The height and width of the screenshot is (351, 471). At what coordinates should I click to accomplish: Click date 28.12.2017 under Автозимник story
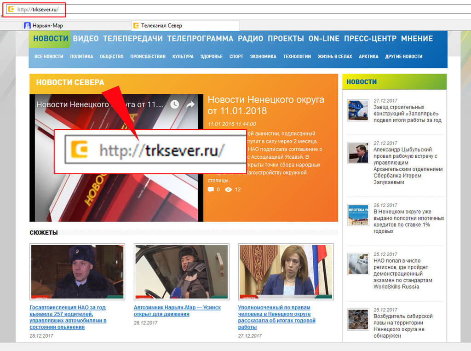coord(145,323)
